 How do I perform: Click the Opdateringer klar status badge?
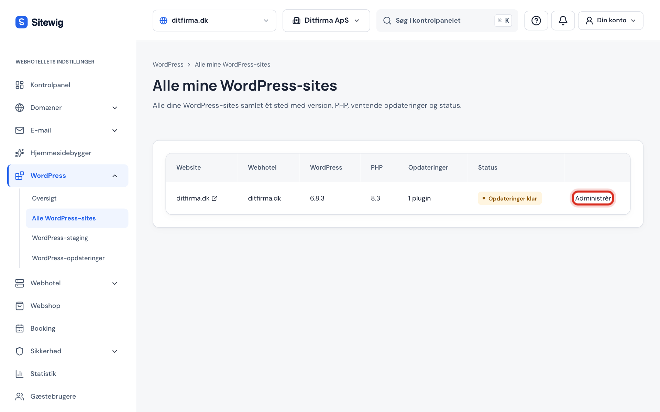click(x=510, y=198)
